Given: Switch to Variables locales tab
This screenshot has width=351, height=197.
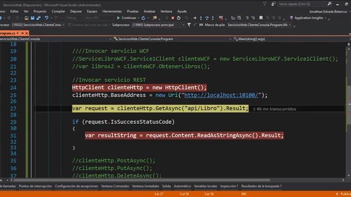Looking at the screenshot, I should coord(206,186).
